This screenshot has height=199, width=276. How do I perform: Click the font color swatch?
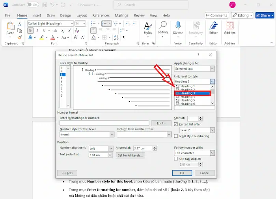(x=52, y=37)
